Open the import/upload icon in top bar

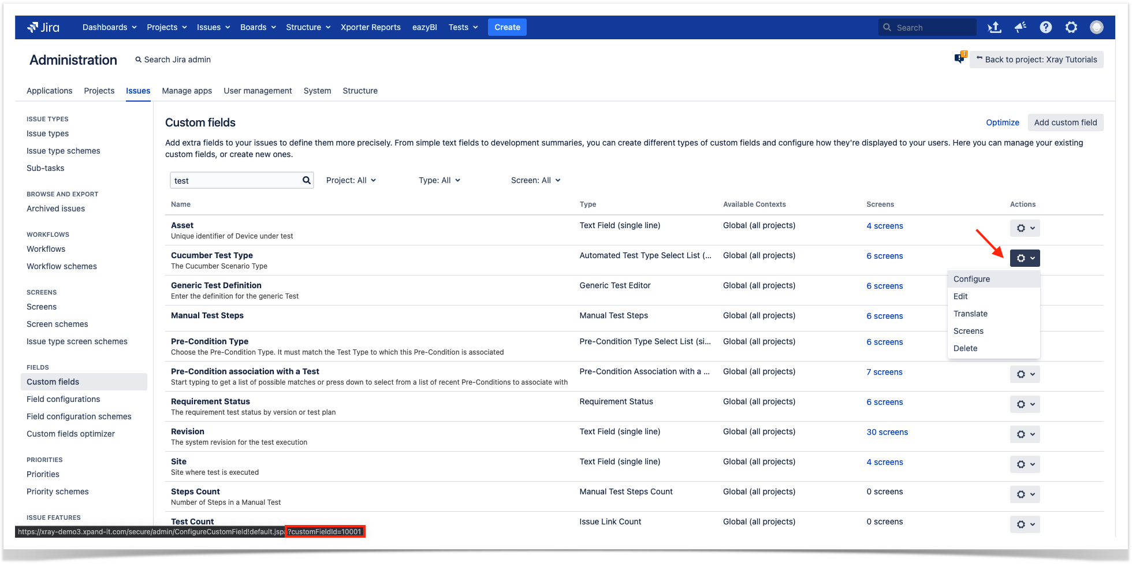(994, 27)
